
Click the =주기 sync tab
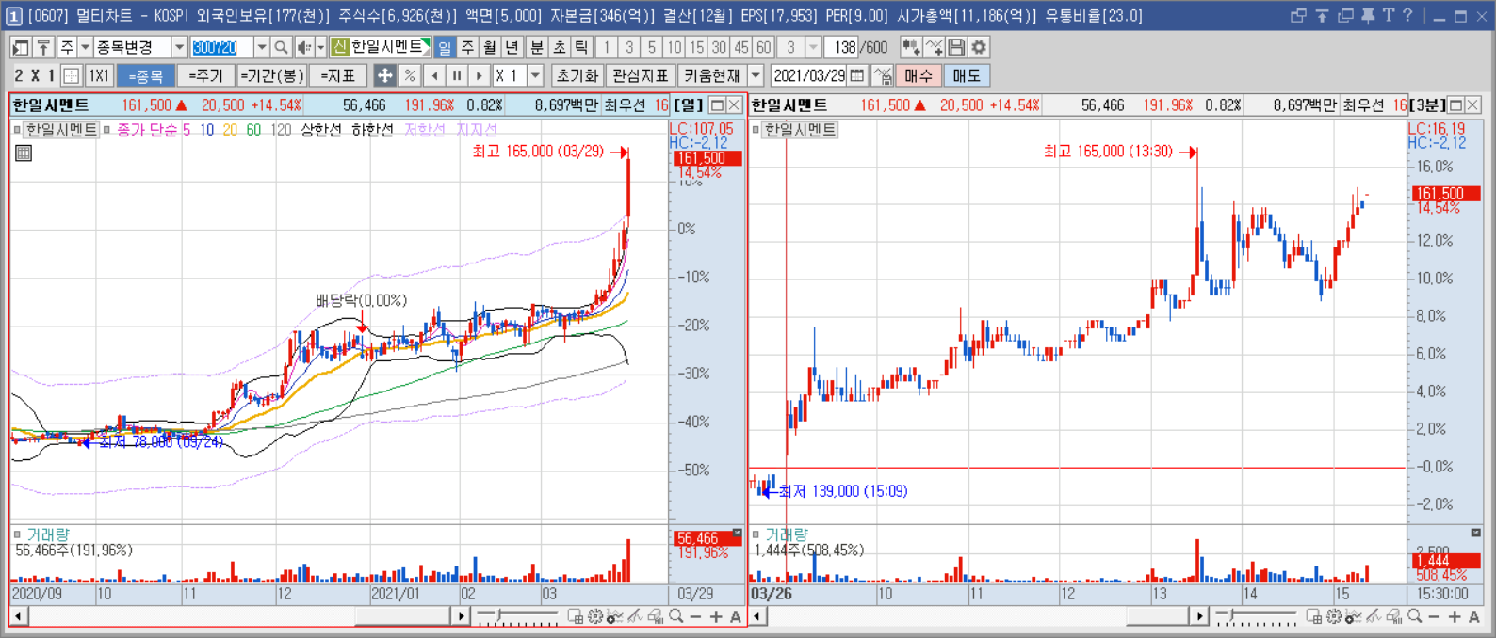pos(205,75)
